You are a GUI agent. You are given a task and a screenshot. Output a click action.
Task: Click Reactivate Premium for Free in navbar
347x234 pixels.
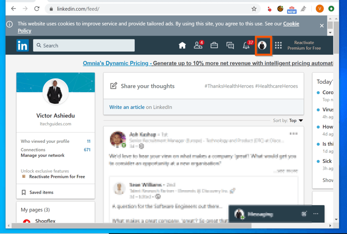(x=304, y=46)
